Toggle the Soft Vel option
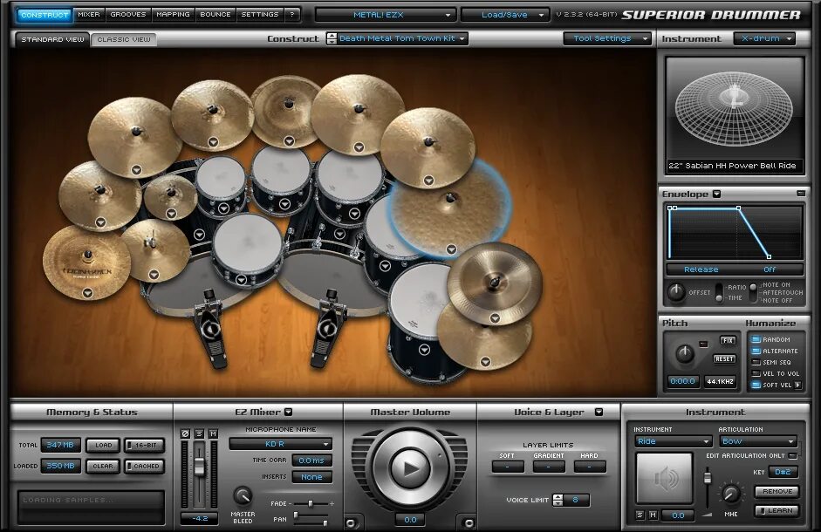This screenshot has height=532, width=821. [x=756, y=385]
